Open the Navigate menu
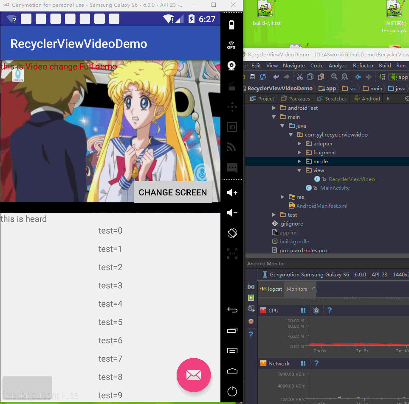The height and width of the screenshot is (404, 409). [294, 66]
